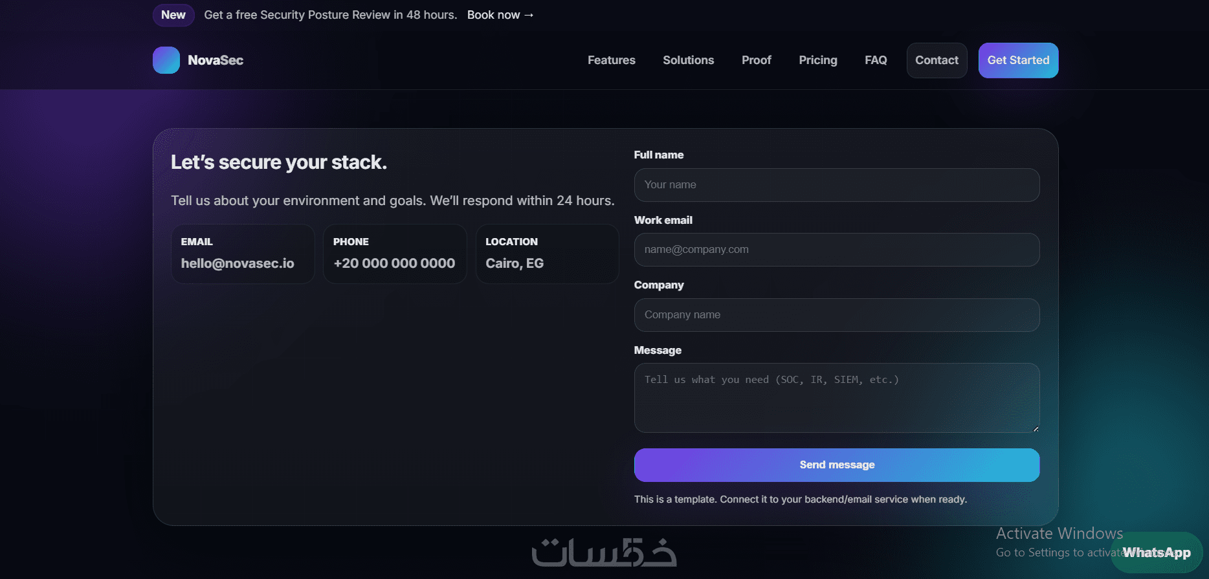This screenshot has width=1209, height=579.
Task: Follow the Book now arrow link
Action: click(x=500, y=15)
